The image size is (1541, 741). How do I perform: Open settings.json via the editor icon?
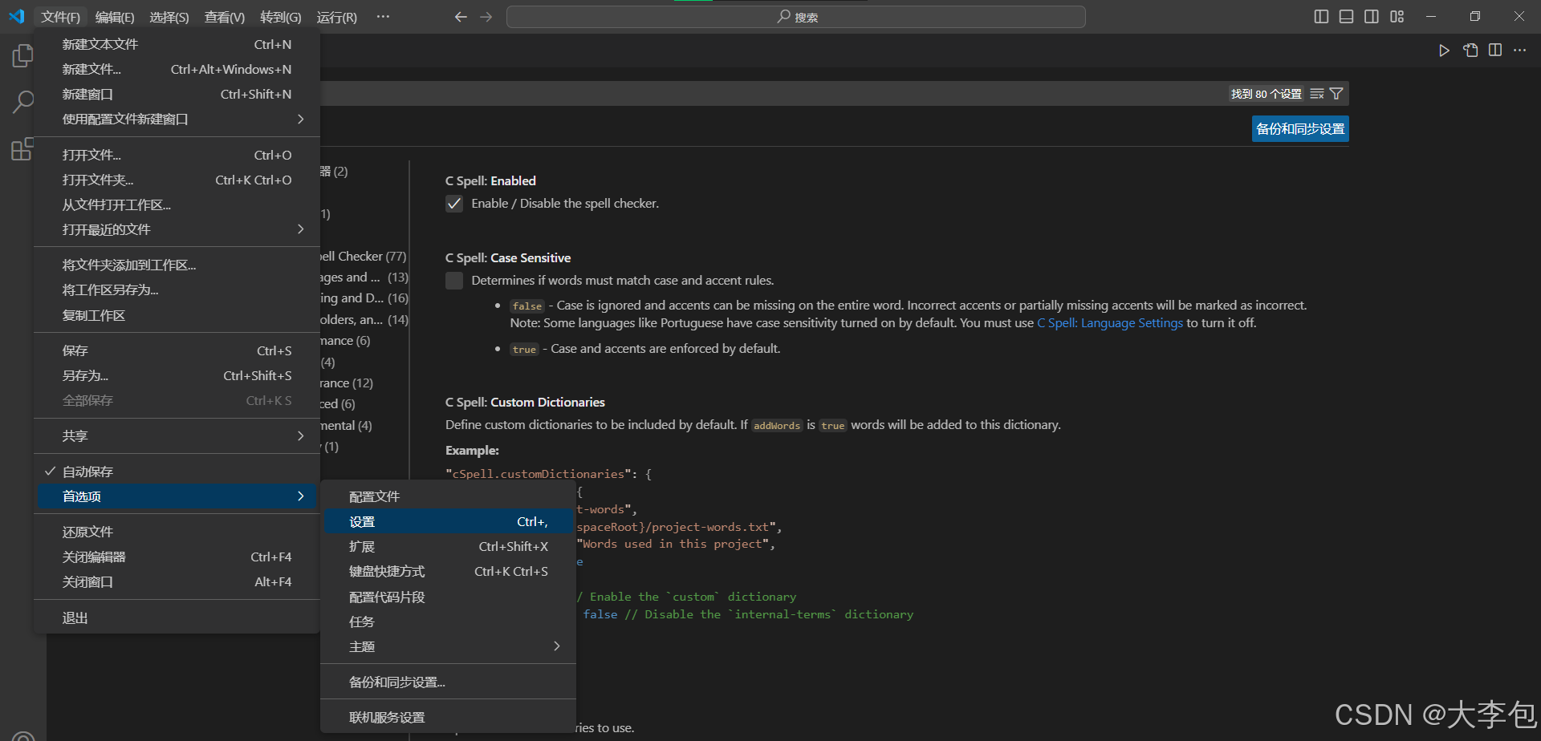[x=1470, y=50]
